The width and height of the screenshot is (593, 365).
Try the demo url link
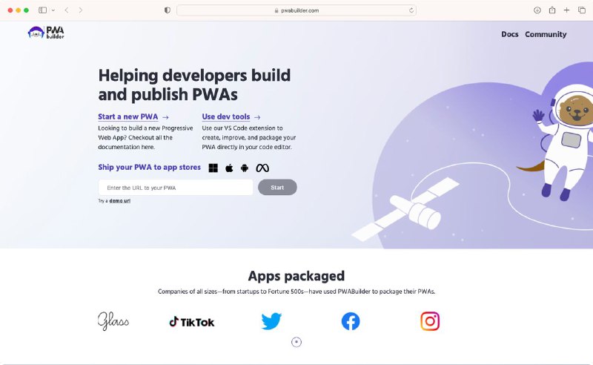(x=120, y=200)
